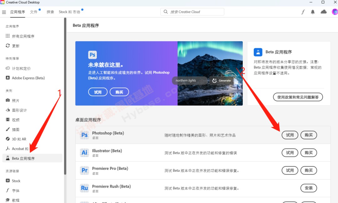Click the Illustrator (Beta) app name text
The height and width of the screenshot is (203, 338).
coord(107,151)
